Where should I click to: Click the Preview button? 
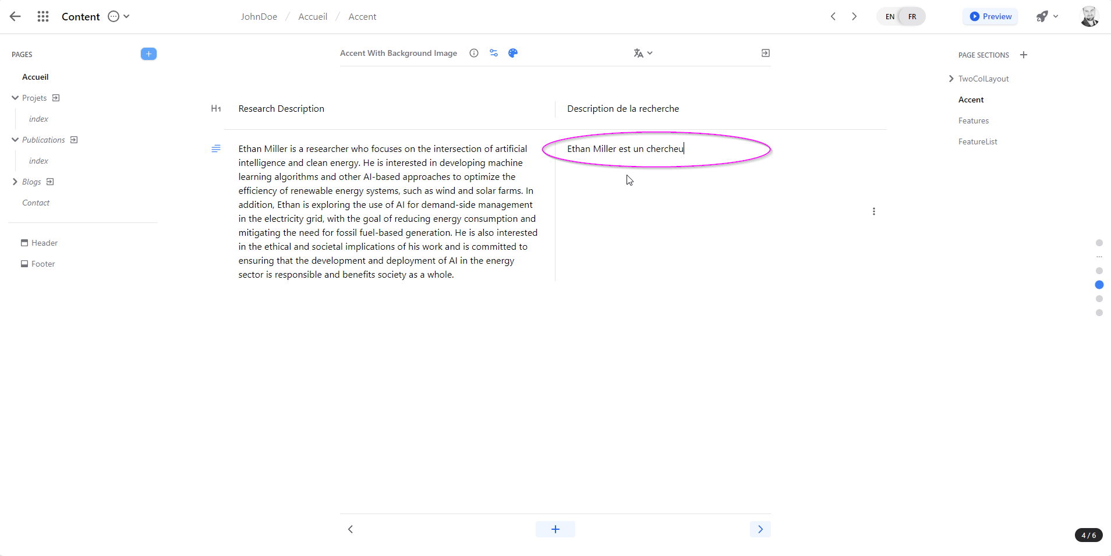[990, 17]
